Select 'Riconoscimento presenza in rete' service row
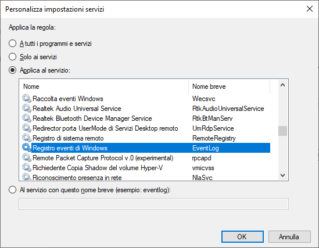Image resolution: width=319 pixels, height=248 pixels. point(146,177)
